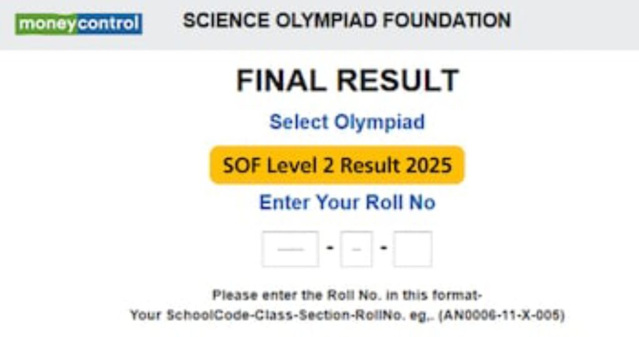
Task: Click the FINAL RESULT heading
Action: tap(347, 81)
